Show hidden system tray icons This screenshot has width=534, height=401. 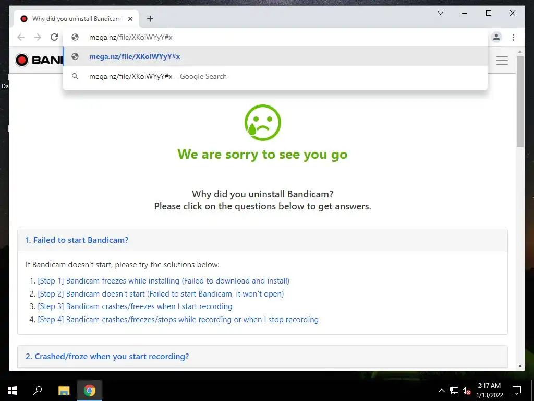pyautogui.click(x=441, y=391)
